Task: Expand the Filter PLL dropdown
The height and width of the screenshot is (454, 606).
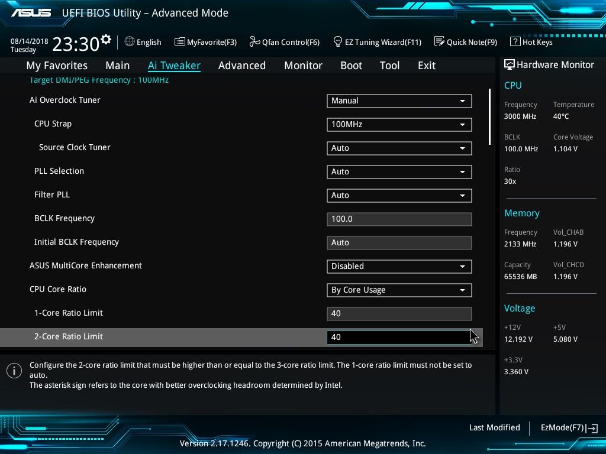Action: point(399,195)
